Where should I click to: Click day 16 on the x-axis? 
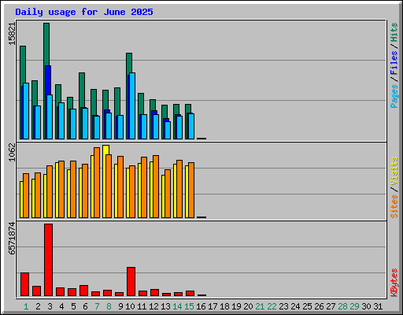(201, 306)
